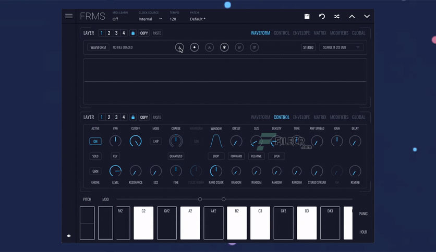Select layer 3 in the Waveform view's layer row
The height and width of the screenshot is (252, 436).
(x=116, y=33)
